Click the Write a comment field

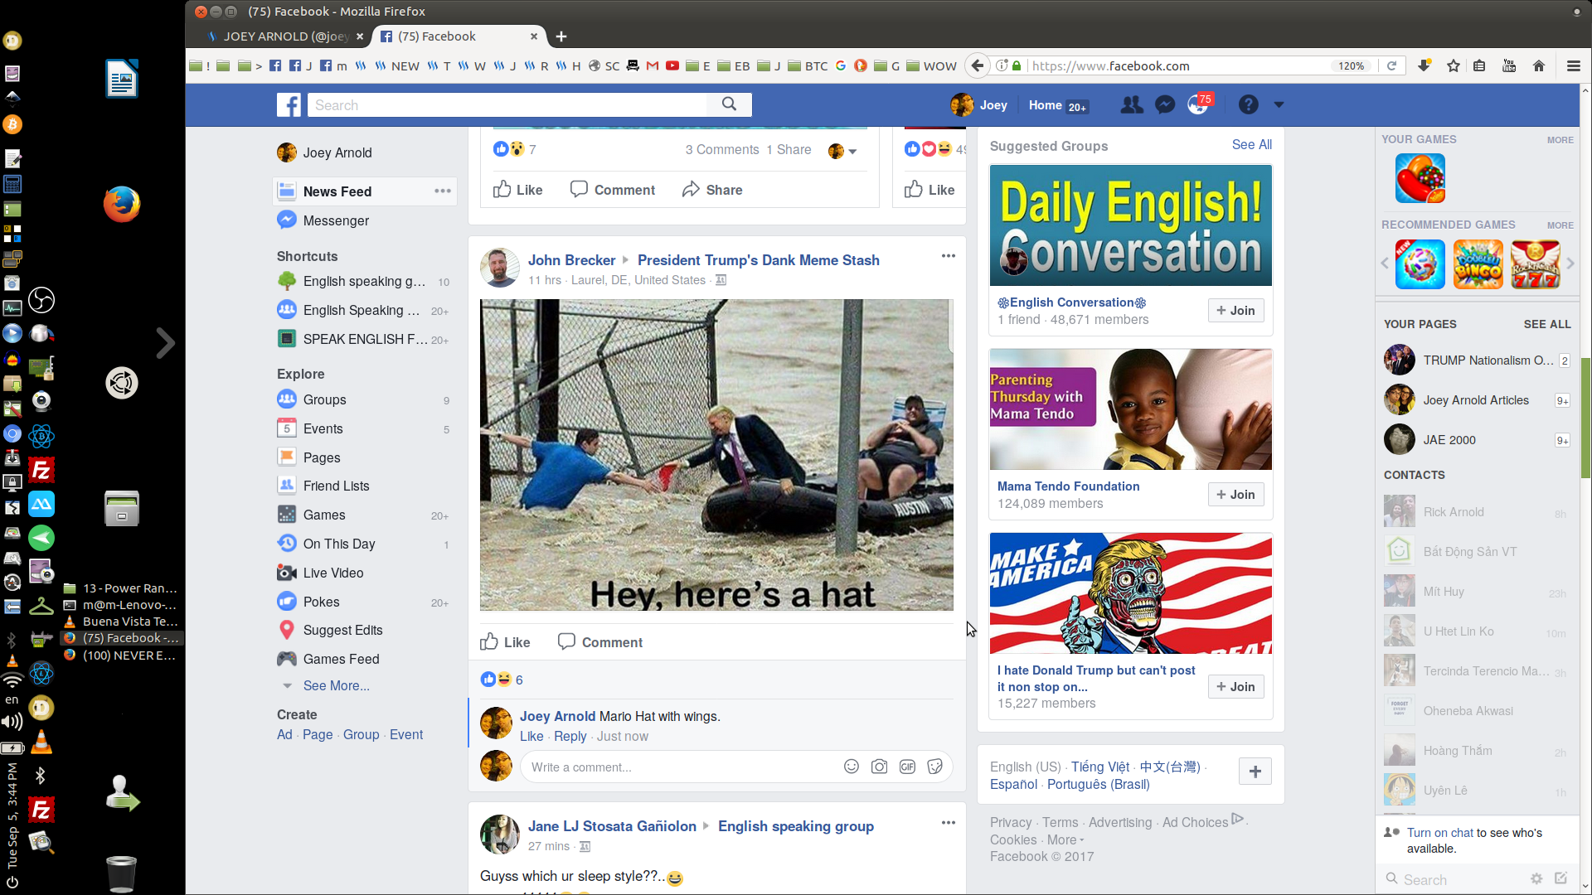click(x=680, y=767)
